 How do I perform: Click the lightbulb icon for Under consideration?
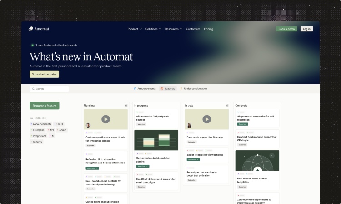[181, 89]
